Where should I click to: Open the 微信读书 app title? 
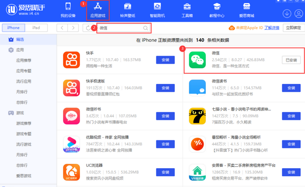pyautogui.click(x=219, y=81)
